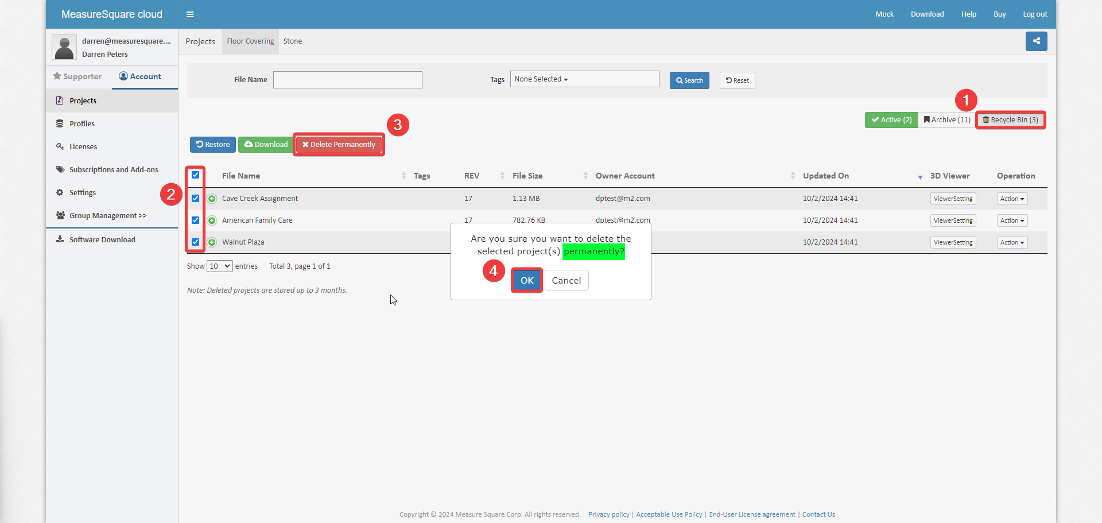Viewport: 1102px width, 523px height.
Task: Sort by Owner Account column arrows
Action: tap(793, 176)
